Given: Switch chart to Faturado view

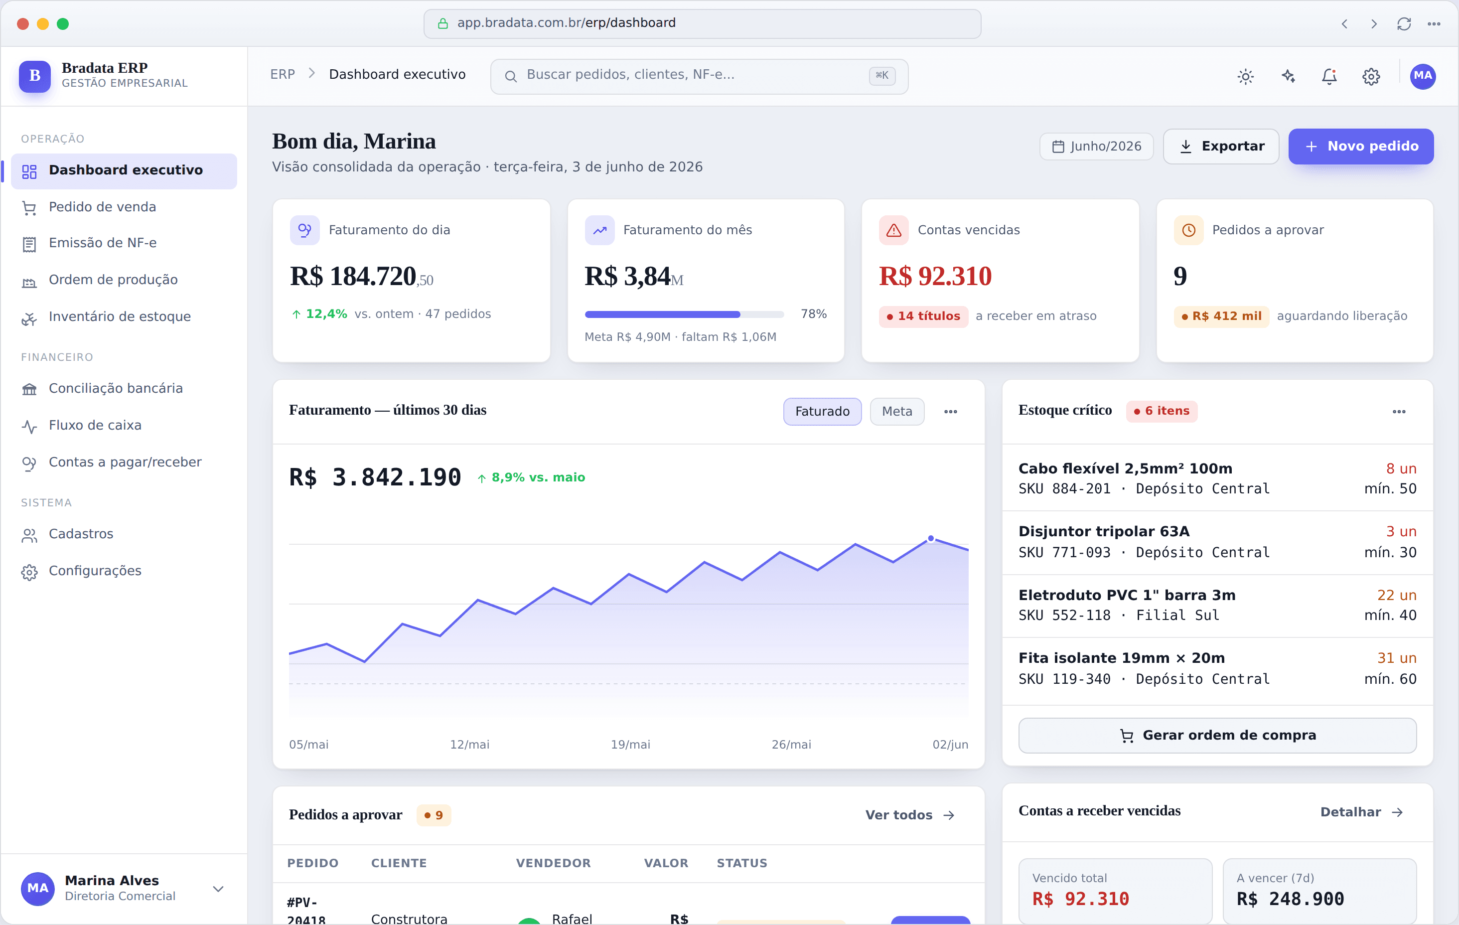Looking at the screenshot, I should tap(822, 411).
